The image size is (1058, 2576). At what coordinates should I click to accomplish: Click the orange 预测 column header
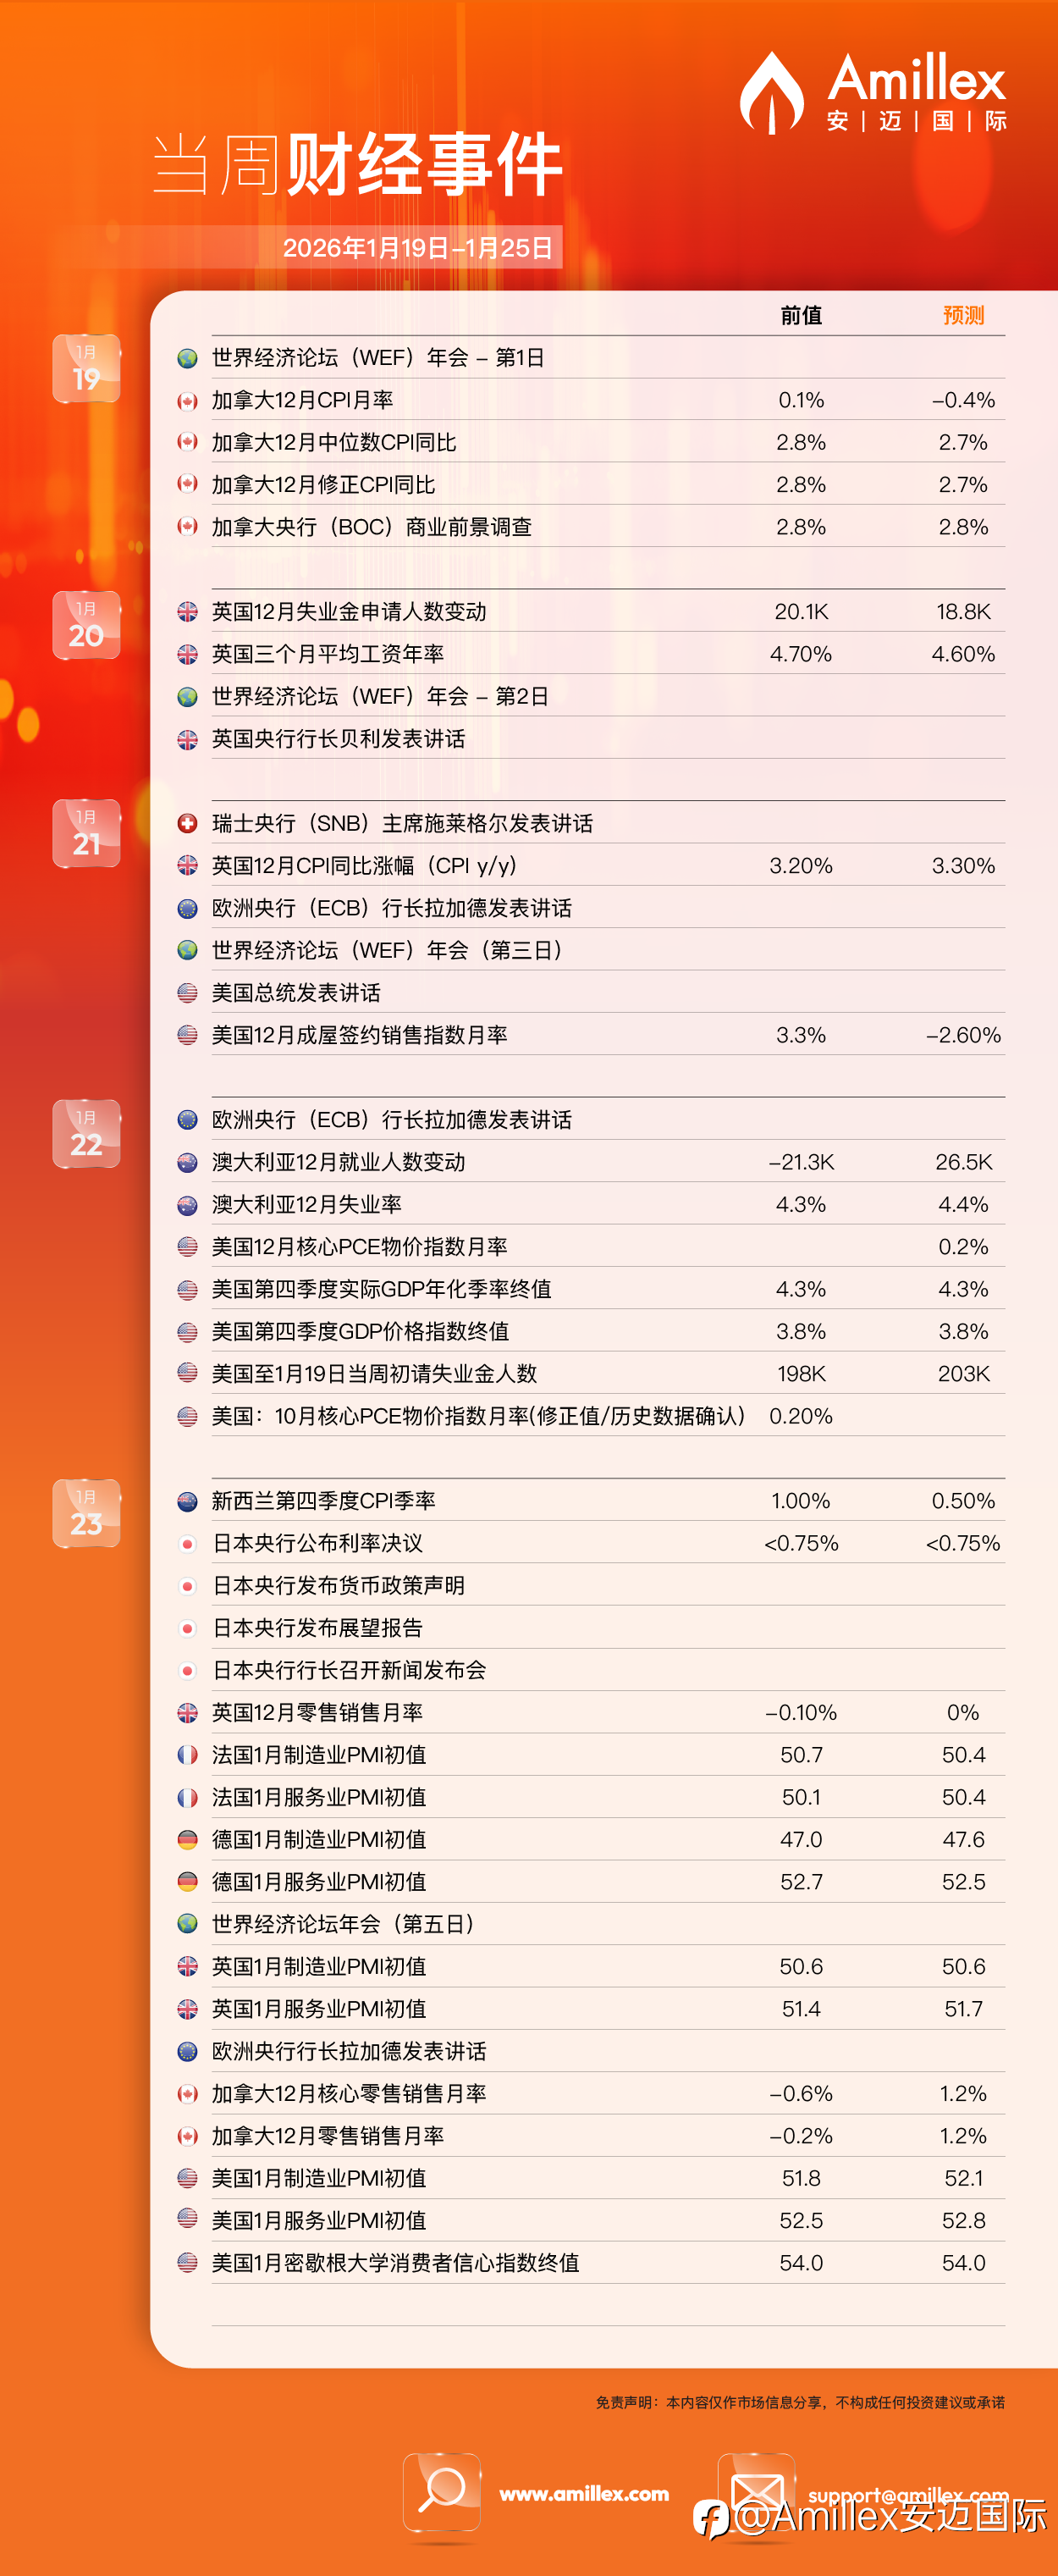point(963,316)
